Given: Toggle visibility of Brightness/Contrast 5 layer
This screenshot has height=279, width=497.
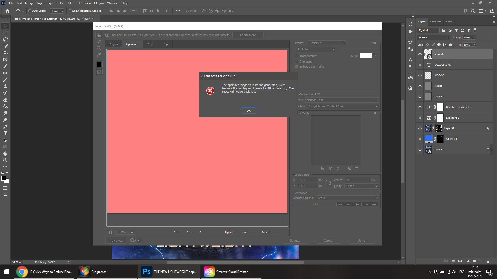Looking at the screenshot, I should coord(420,107).
